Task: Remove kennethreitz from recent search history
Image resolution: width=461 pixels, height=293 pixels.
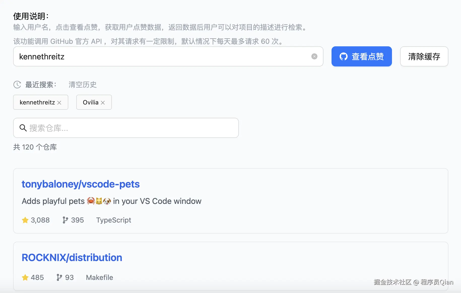Action: coord(59,102)
